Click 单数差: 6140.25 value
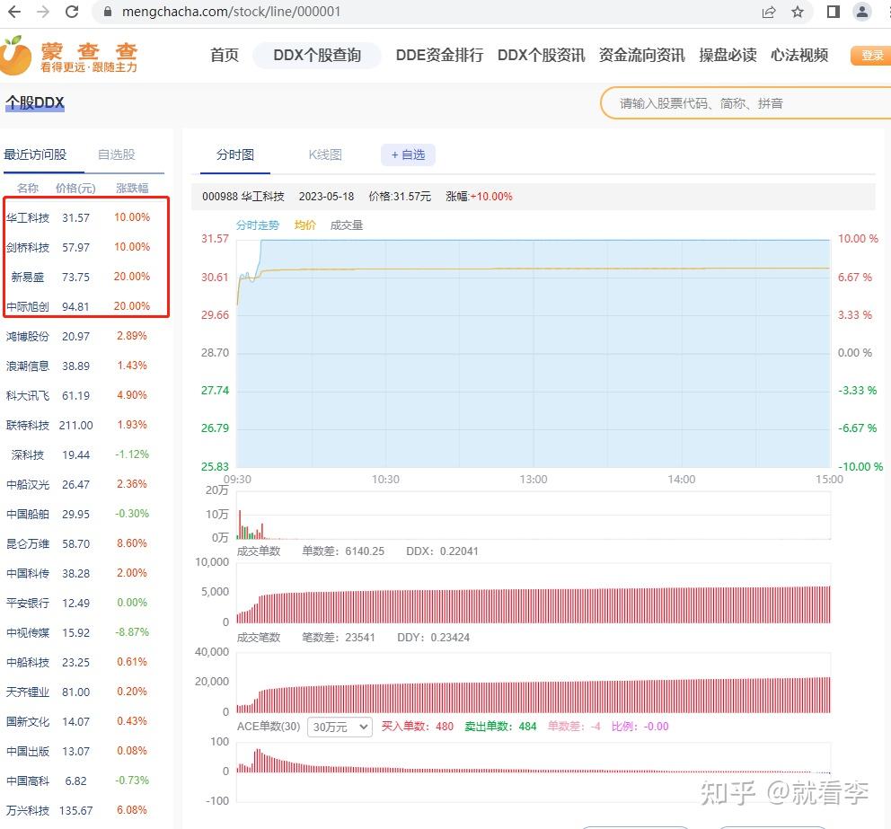Viewport: 891px width, 829px height. (x=342, y=551)
